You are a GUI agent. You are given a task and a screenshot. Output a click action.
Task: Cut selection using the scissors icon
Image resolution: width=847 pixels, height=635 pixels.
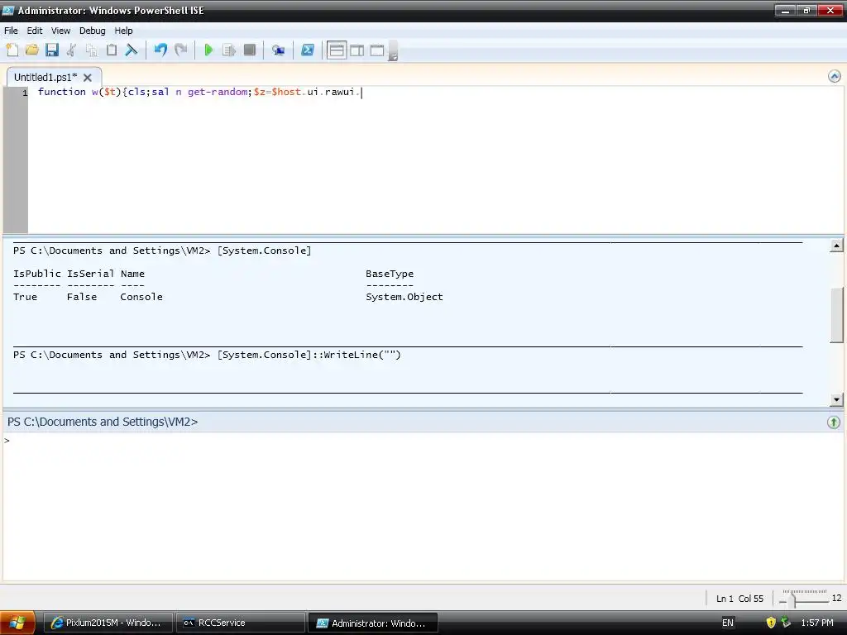(x=71, y=50)
